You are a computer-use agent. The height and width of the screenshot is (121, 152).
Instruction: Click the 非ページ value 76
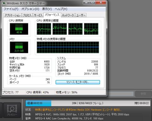[48, 82]
